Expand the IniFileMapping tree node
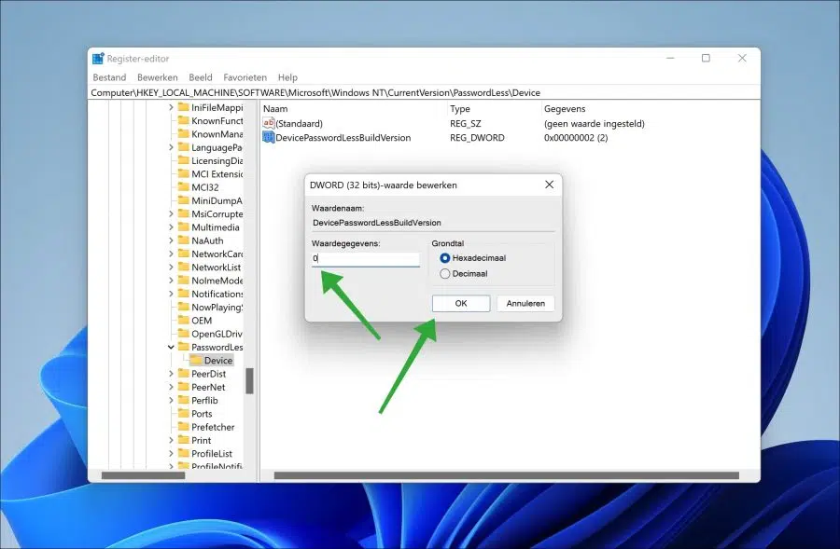Image resolution: width=840 pixels, height=549 pixels. (171, 107)
